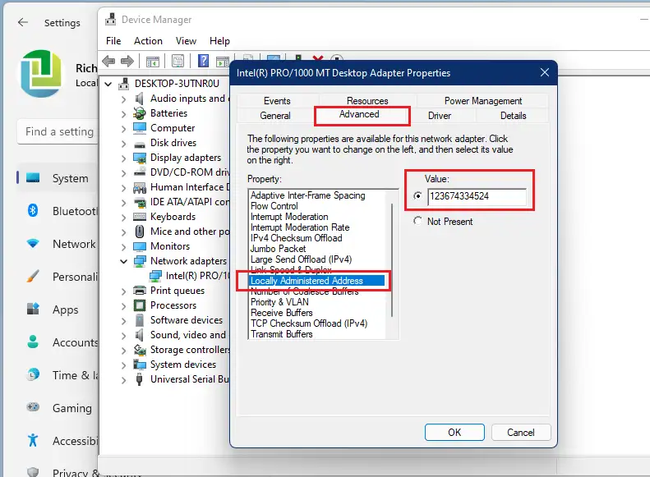Image resolution: width=650 pixels, height=477 pixels.
Task: Select the Value radio button
Action: pos(417,196)
